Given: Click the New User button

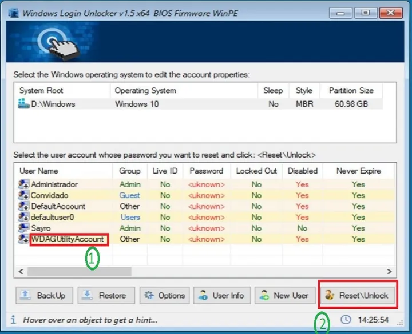Looking at the screenshot, I should tap(285, 296).
